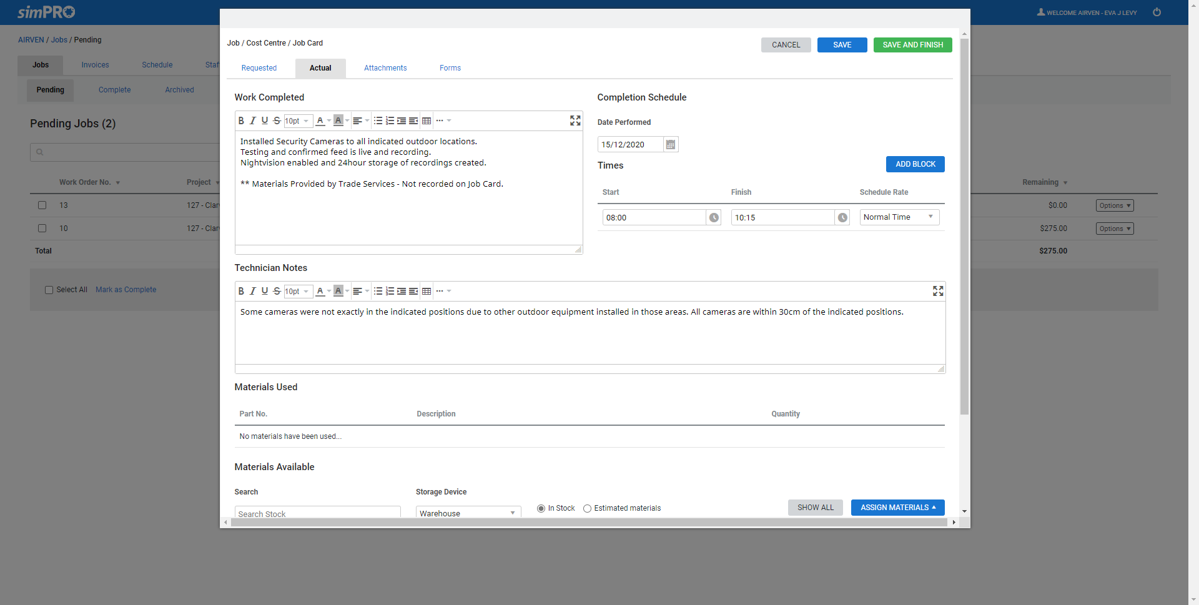Open the Archived jobs sub-tab
This screenshot has width=1199, height=605.
pyautogui.click(x=179, y=90)
